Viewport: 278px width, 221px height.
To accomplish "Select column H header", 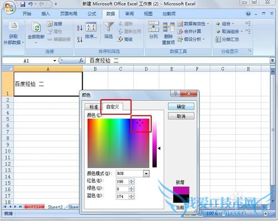I will (249, 69).
